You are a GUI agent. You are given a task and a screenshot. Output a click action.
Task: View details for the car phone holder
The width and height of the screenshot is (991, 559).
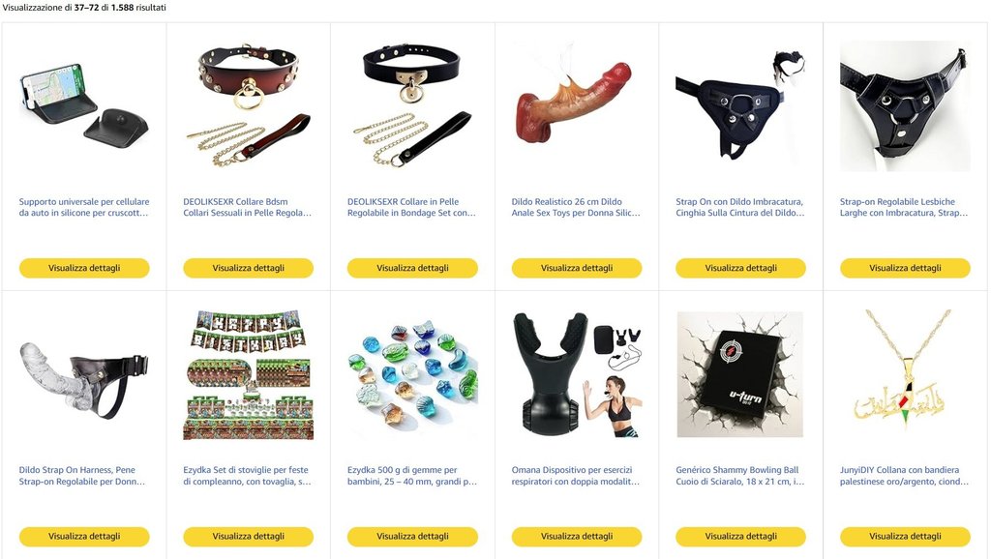pos(84,268)
